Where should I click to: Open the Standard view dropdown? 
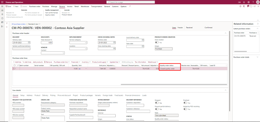[34, 24]
